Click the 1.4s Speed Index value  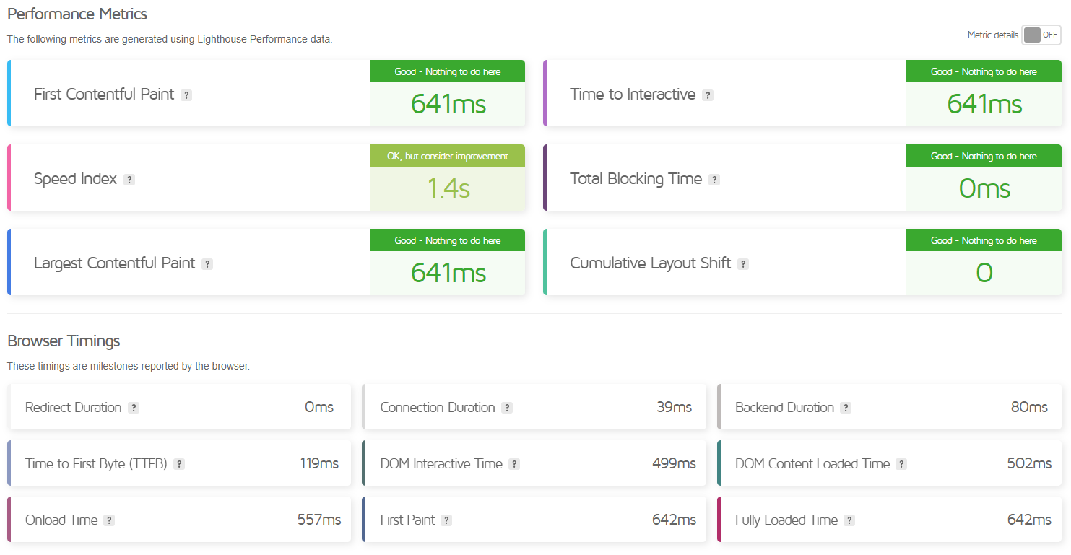coord(448,189)
